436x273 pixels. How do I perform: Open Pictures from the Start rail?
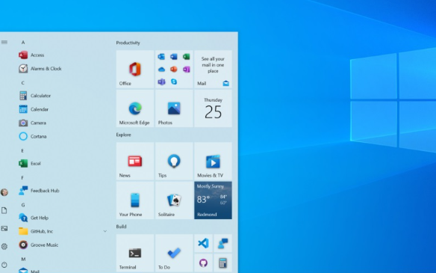click(4, 228)
